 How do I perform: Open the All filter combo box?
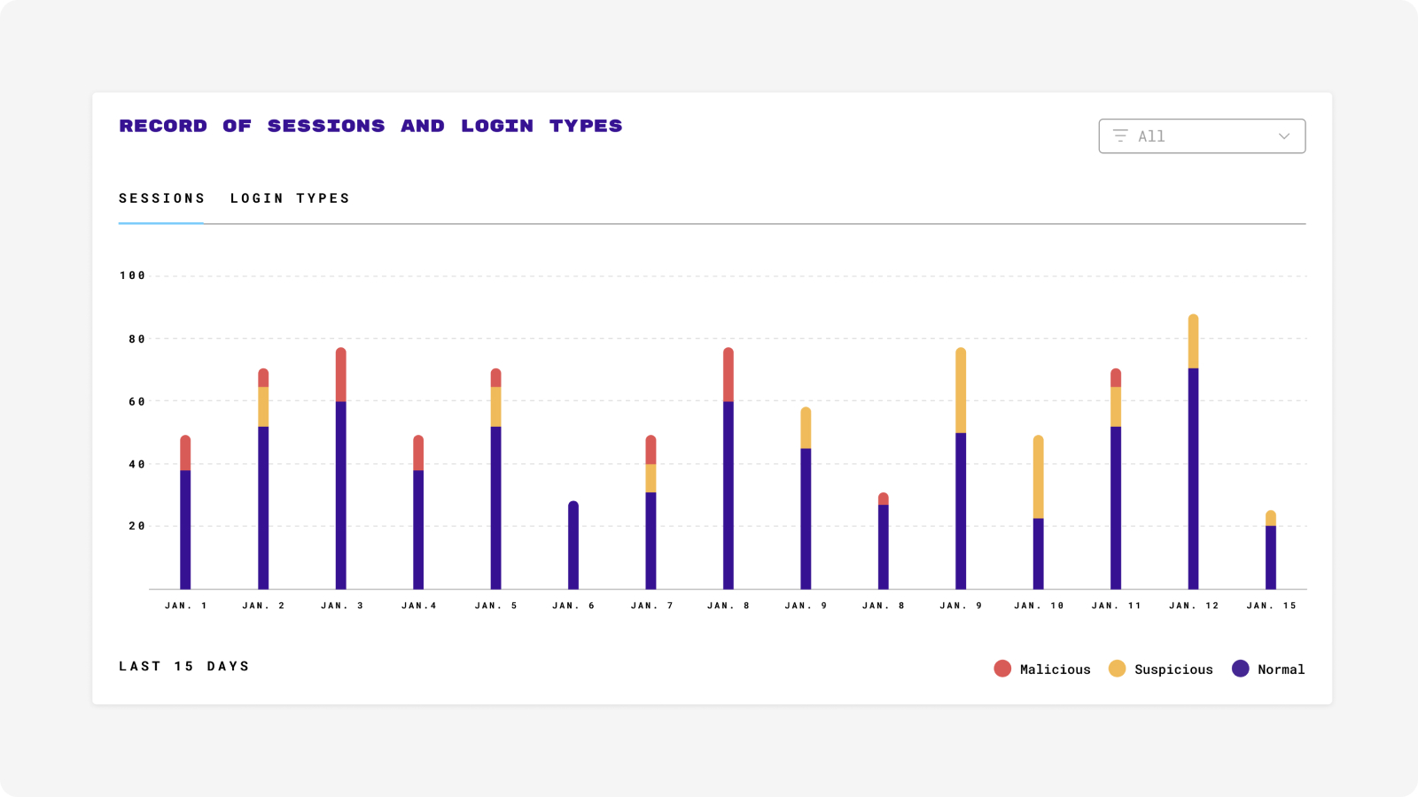coord(1201,136)
